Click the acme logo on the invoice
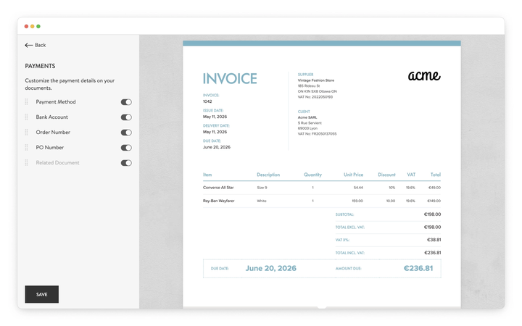The width and height of the screenshot is (522, 326). click(424, 75)
